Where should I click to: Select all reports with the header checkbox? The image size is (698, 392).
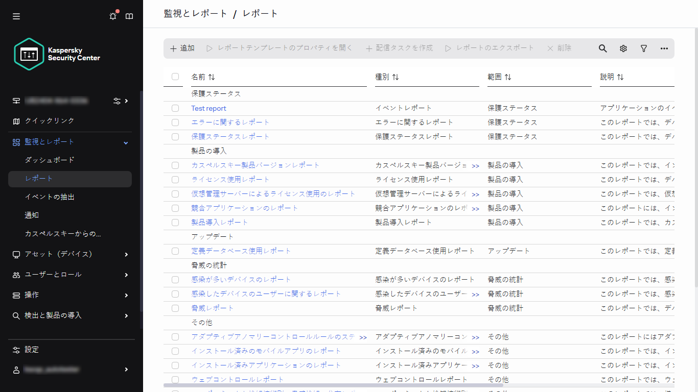click(175, 77)
